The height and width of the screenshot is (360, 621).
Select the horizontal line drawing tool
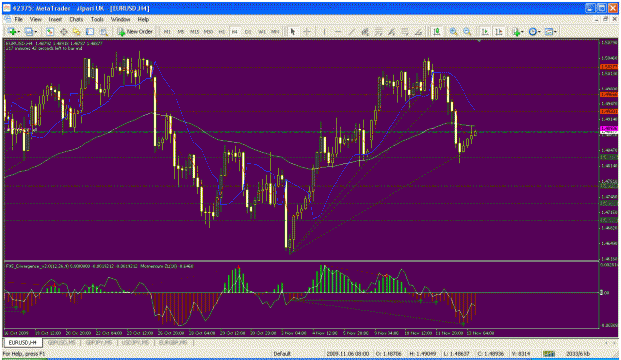click(338, 31)
